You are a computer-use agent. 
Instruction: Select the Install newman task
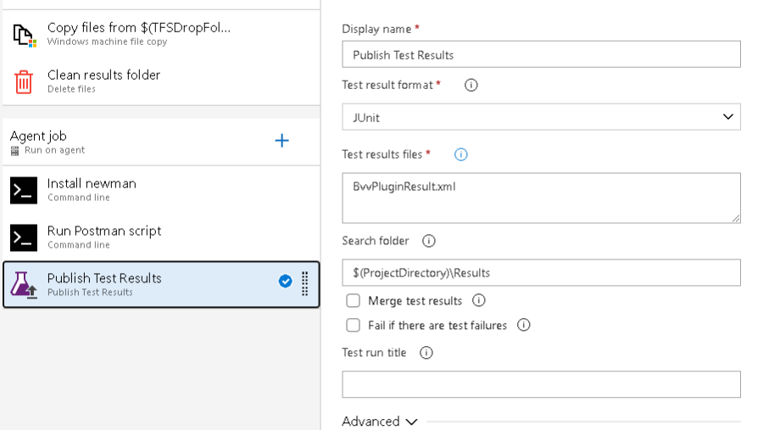click(x=161, y=190)
